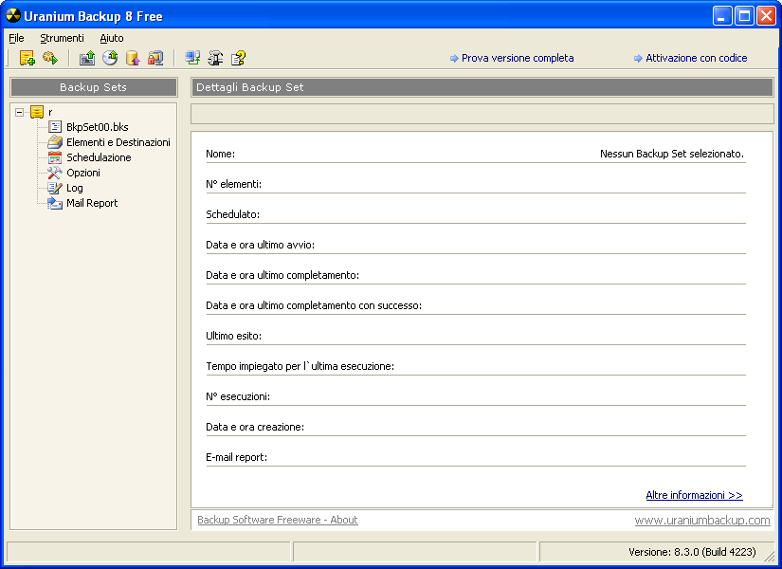Click arrow icon beside Attivazione con codice
The width and height of the screenshot is (782, 569).
pyautogui.click(x=638, y=59)
